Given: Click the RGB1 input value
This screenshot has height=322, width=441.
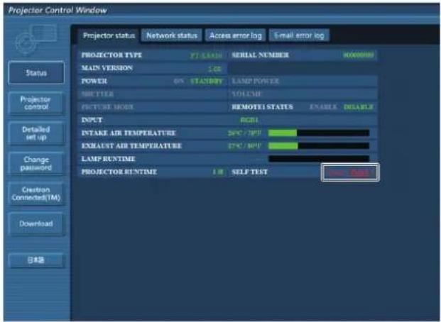Looking at the screenshot, I should click(249, 120).
